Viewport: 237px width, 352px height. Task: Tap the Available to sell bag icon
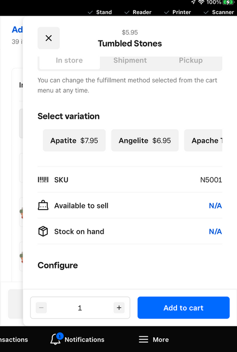coord(43,205)
